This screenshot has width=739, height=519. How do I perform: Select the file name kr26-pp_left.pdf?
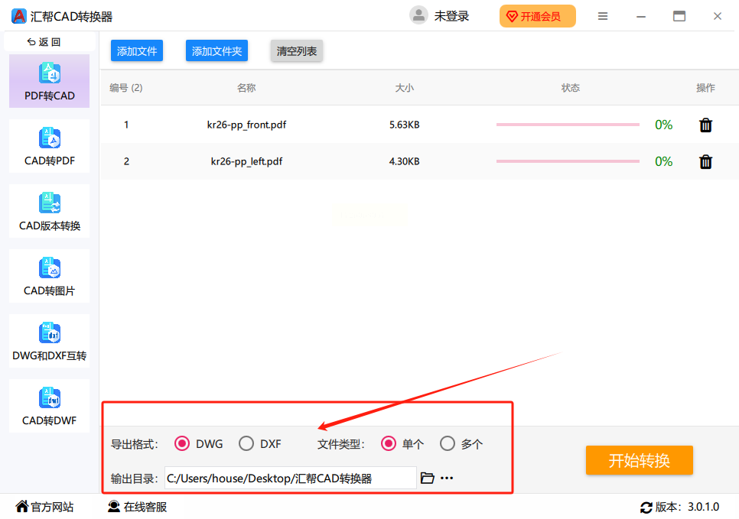[246, 161]
